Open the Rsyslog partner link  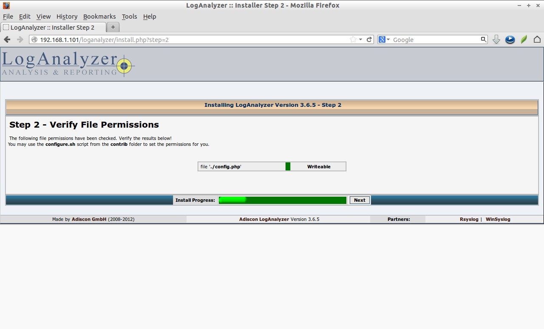(x=469, y=219)
